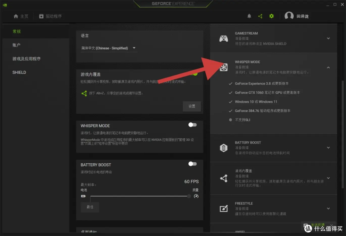Click the share icon next to 游戏内覆盖 feature
This screenshot has height=236, width=346.
[x=224, y=178]
